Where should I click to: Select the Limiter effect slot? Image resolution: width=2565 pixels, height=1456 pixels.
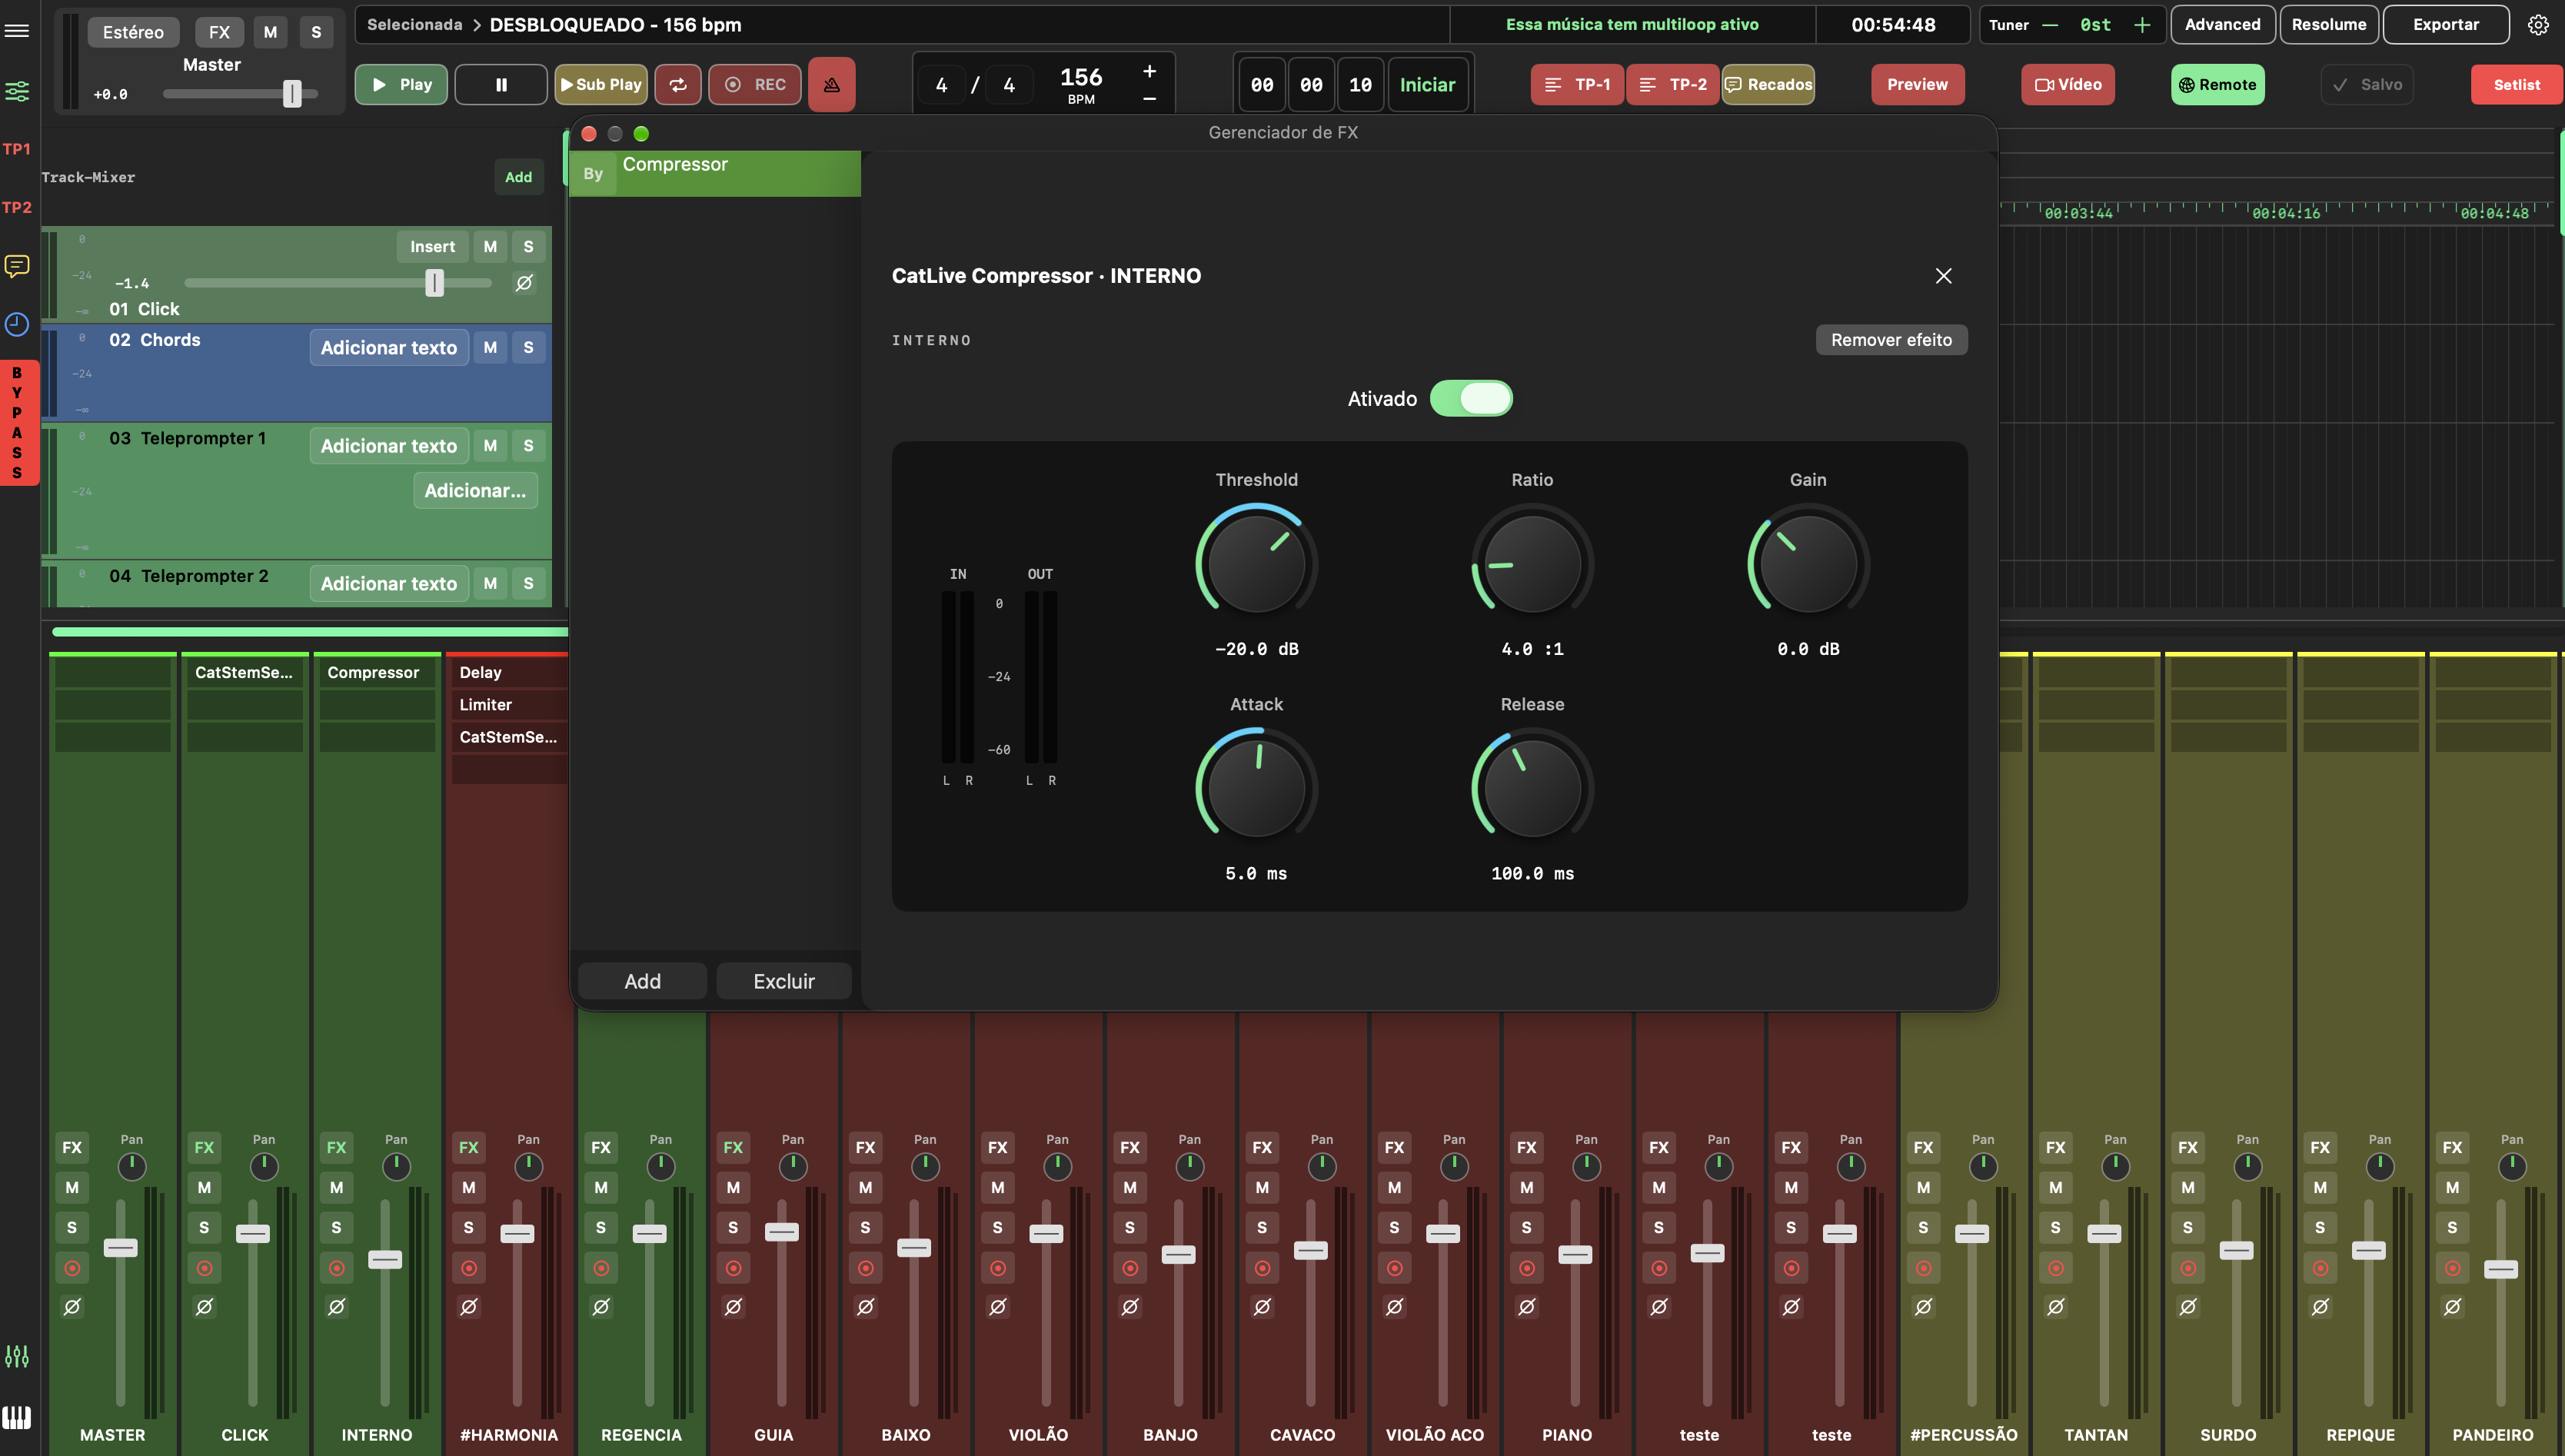click(x=510, y=705)
